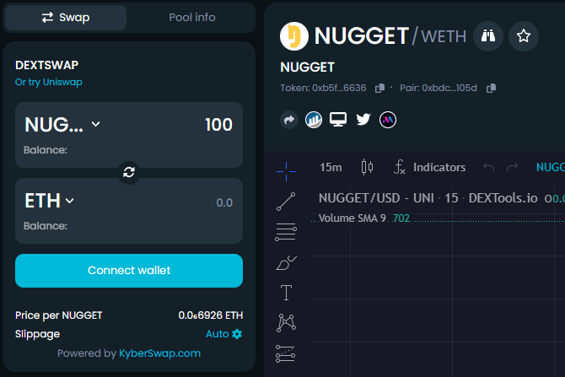Copy the pair address 0xbdc...105d
This screenshot has height=377, width=565.
coord(491,89)
